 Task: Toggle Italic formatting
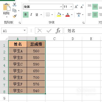point(31,15)
